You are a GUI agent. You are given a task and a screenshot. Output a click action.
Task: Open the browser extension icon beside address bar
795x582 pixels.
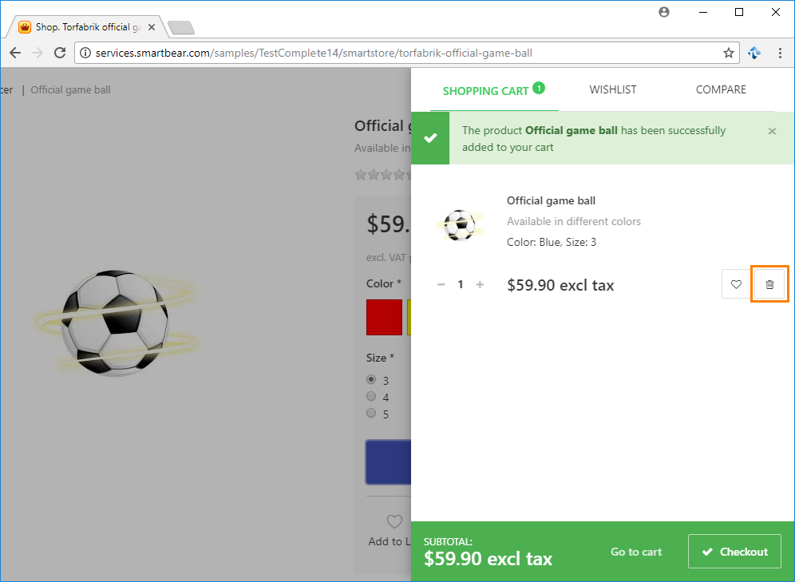pos(754,53)
